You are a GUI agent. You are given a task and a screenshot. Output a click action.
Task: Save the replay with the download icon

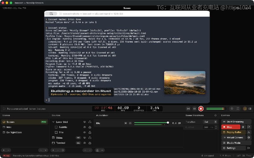249,132
